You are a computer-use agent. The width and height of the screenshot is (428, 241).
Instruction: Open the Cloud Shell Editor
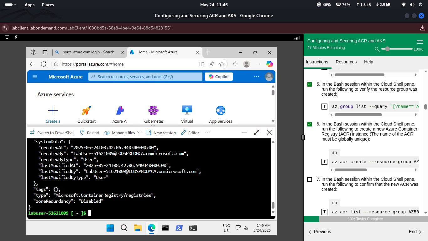click(190, 132)
